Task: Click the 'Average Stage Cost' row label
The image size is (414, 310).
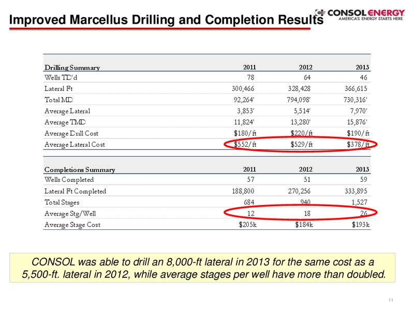Action: click(x=72, y=225)
